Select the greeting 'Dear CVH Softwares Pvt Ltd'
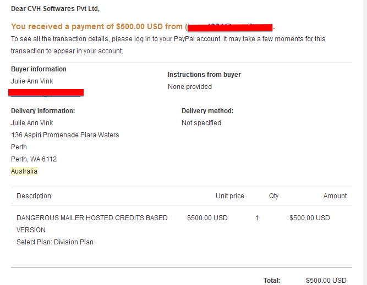 [x=55, y=9]
